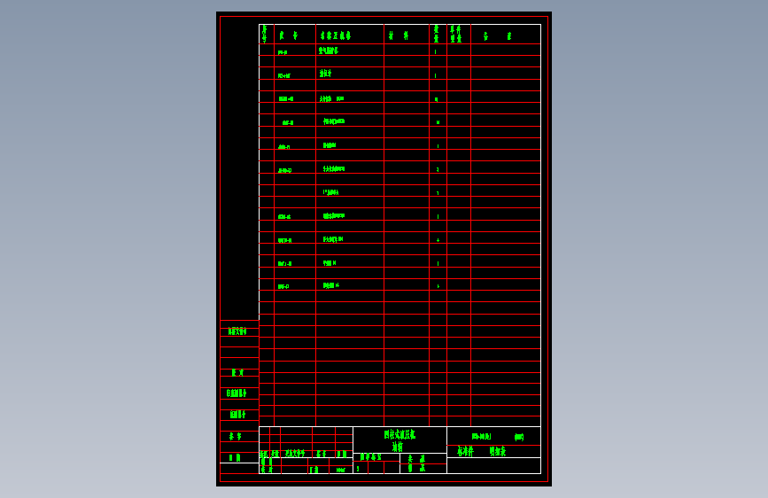Viewport: 768px width, 498px height.
Task: Click the 代号 column header of the parts table
Action: pyautogui.click(x=289, y=35)
